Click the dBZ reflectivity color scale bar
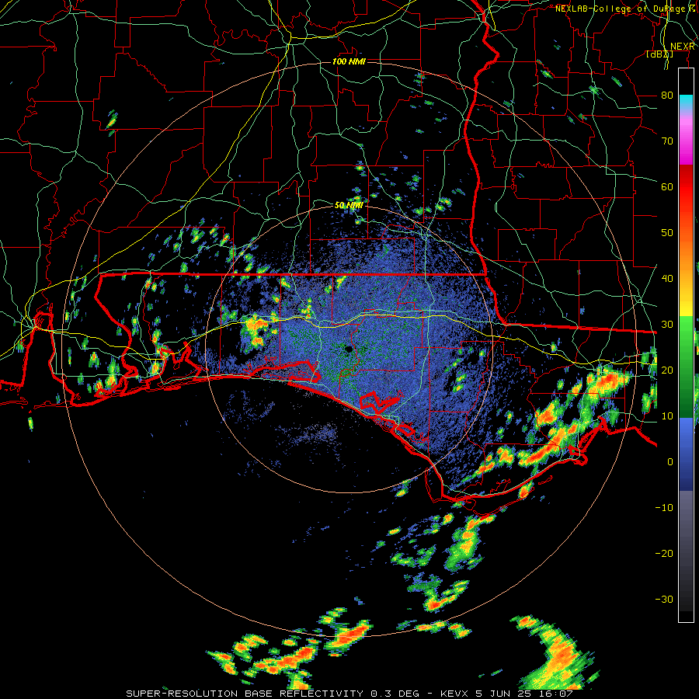 [686, 345]
